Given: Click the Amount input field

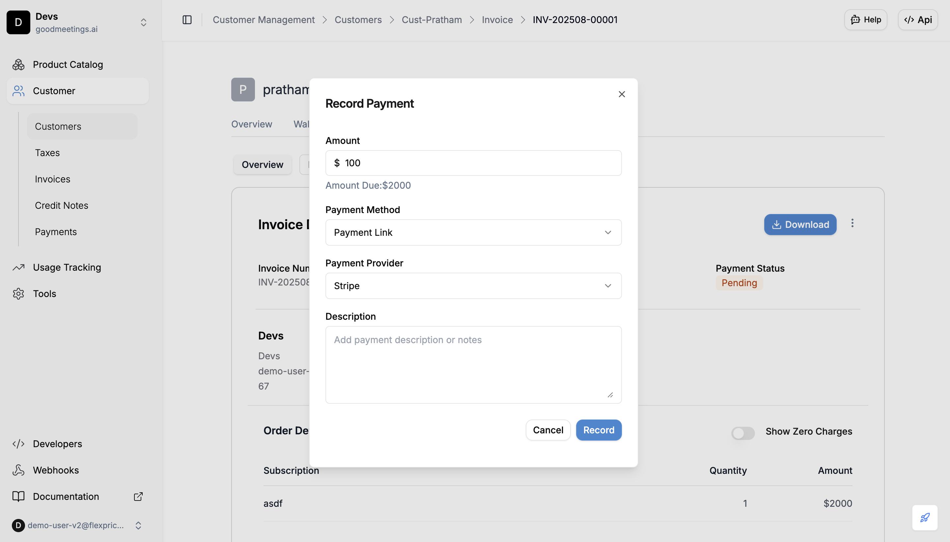Looking at the screenshot, I should pos(480,163).
